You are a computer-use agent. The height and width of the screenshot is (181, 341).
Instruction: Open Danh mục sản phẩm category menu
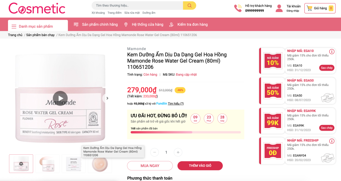coord(32,26)
